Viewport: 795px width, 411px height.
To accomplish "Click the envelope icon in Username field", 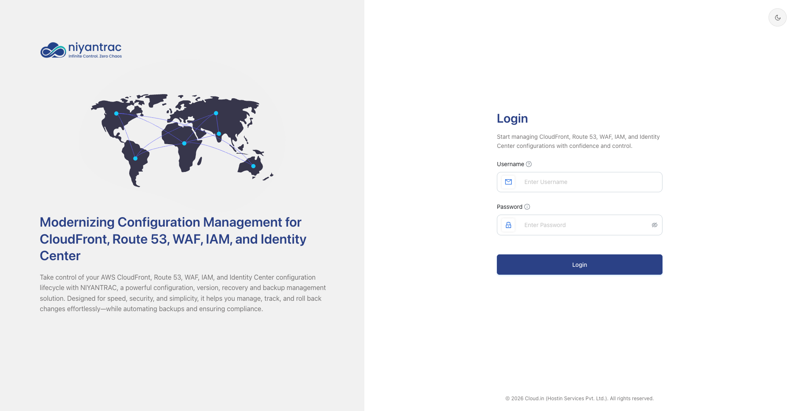I will 508,182.
